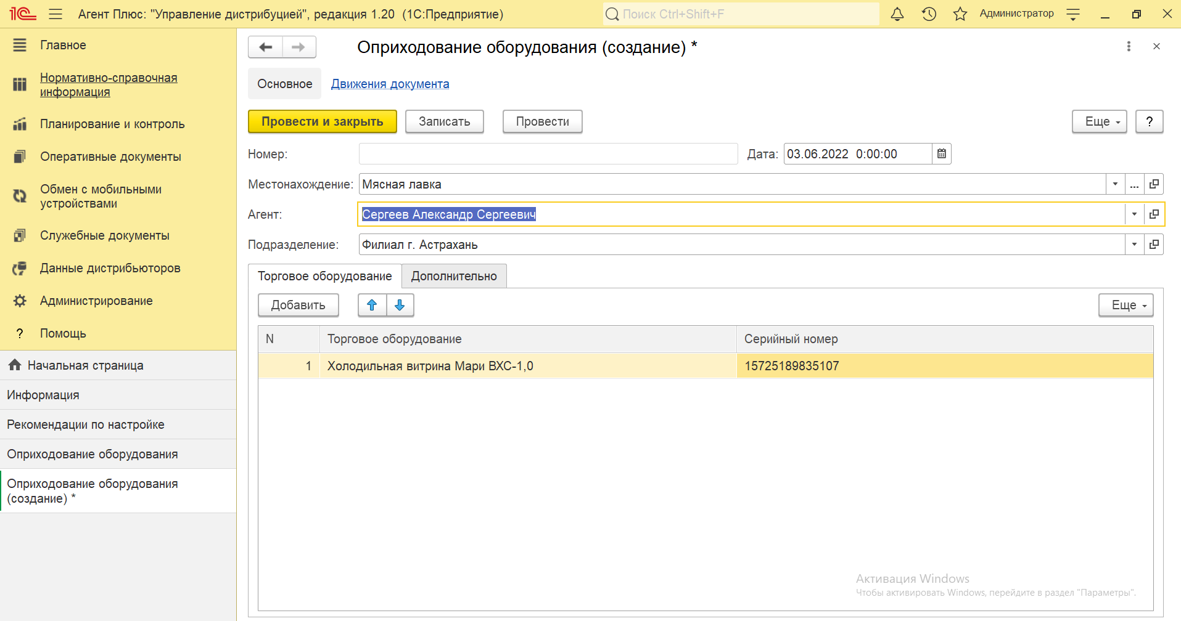
Task: Open the top Еще dropdown menu
Action: point(1099,122)
